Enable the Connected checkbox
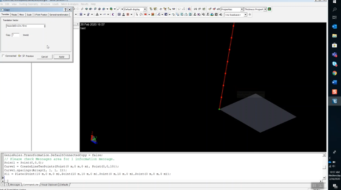Viewport: 341px width, 190px height. coord(3,56)
